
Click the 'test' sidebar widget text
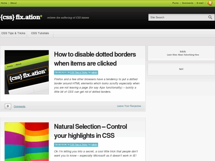click(x=181, y=69)
